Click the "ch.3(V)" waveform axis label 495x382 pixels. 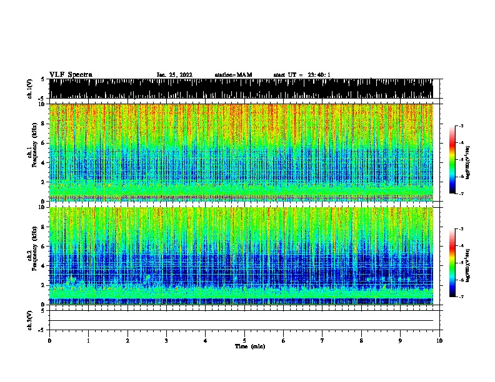30,320
